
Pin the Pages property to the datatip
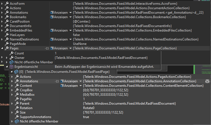tap(47, 49)
